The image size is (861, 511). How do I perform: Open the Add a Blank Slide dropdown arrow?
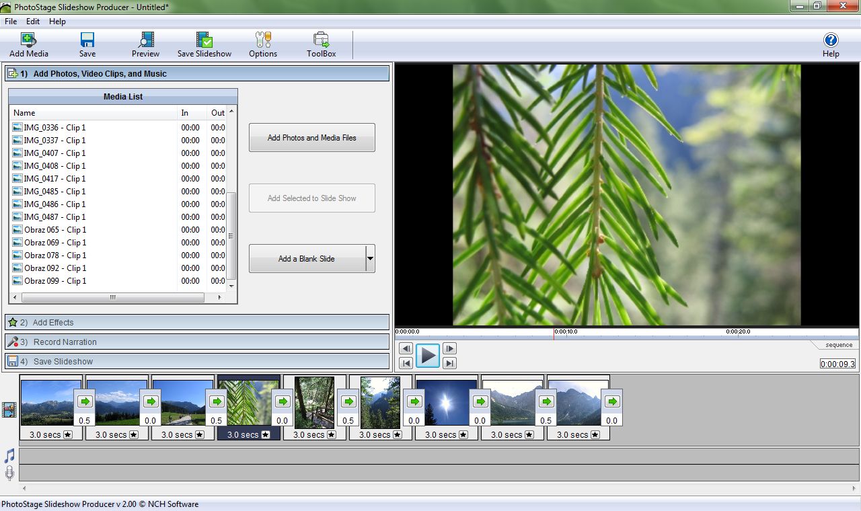370,259
